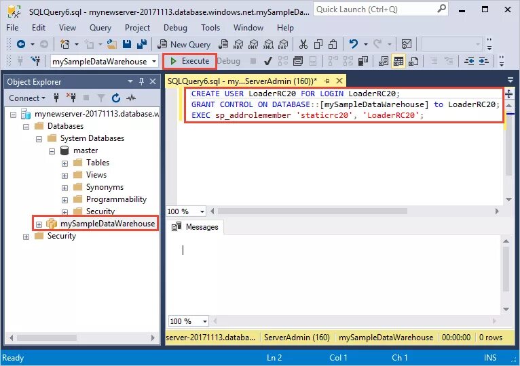
Task: Click the Parse checkmark icon
Action: click(x=268, y=61)
